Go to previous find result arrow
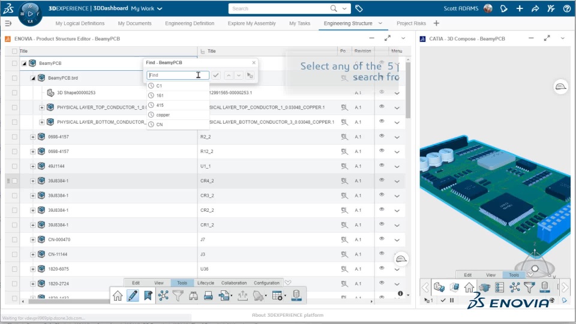The height and width of the screenshot is (324, 576). 229,76
